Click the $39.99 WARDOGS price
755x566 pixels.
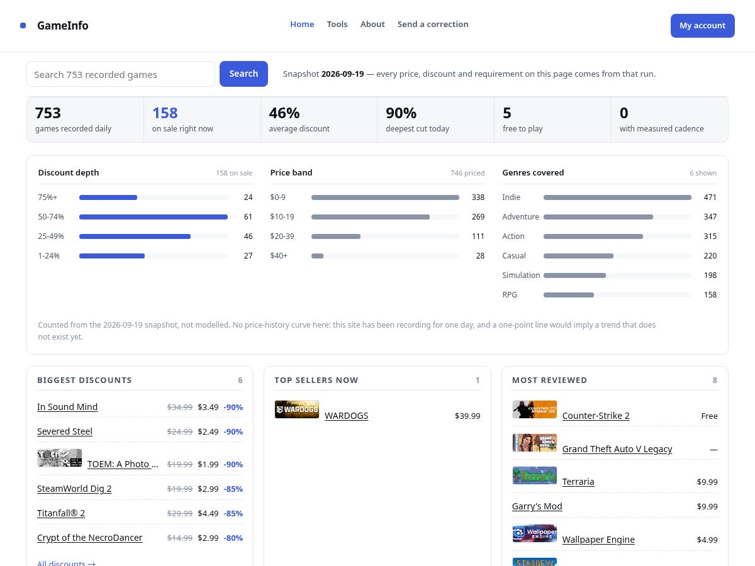click(x=467, y=416)
